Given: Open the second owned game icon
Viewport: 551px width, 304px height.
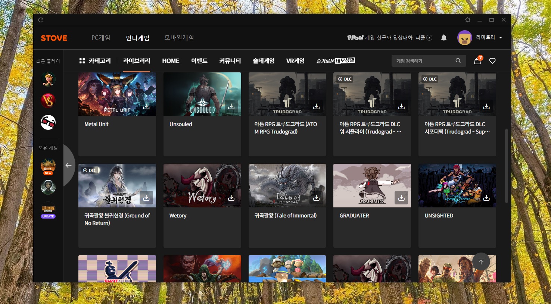Looking at the screenshot, I should (48, 187).
